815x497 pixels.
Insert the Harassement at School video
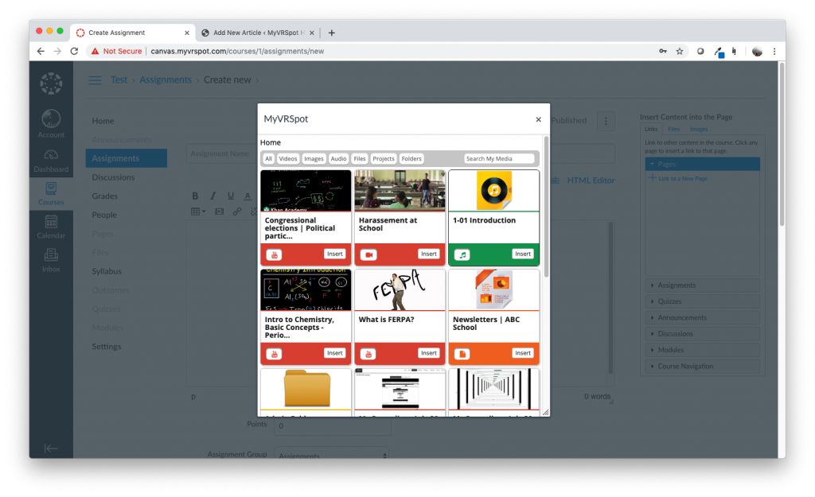[429, 254]
